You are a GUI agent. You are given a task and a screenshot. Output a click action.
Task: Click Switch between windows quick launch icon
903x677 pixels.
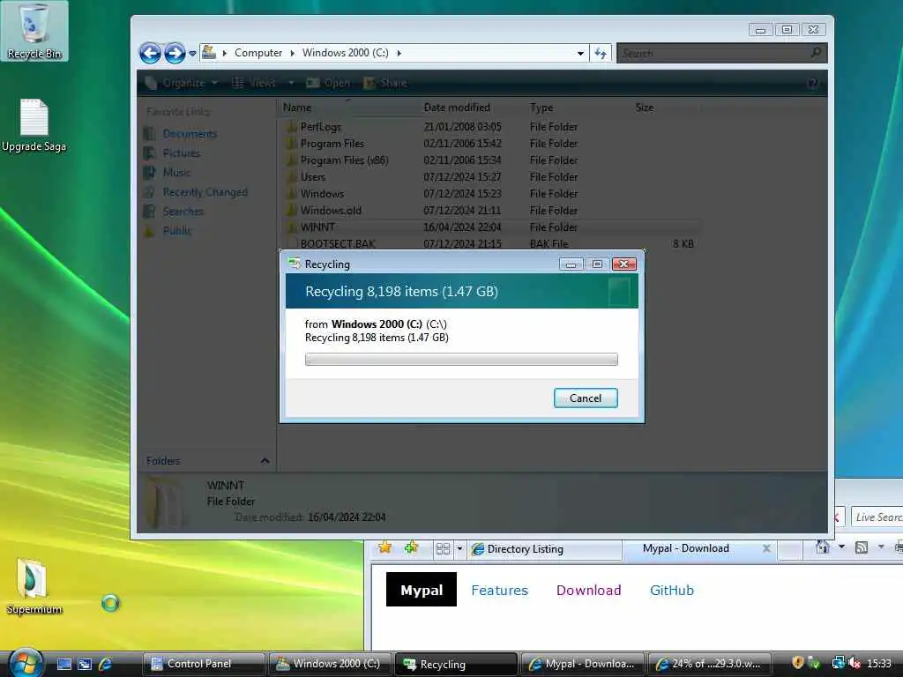coord(85,664)
